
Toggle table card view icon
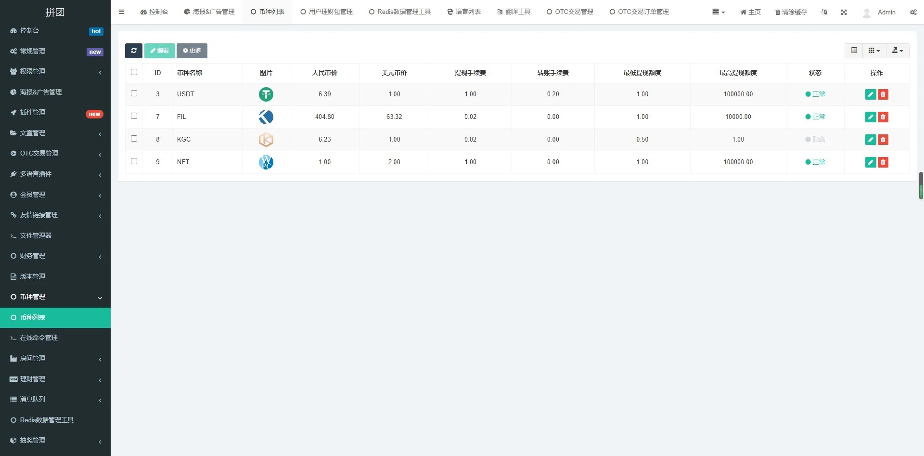854,51
